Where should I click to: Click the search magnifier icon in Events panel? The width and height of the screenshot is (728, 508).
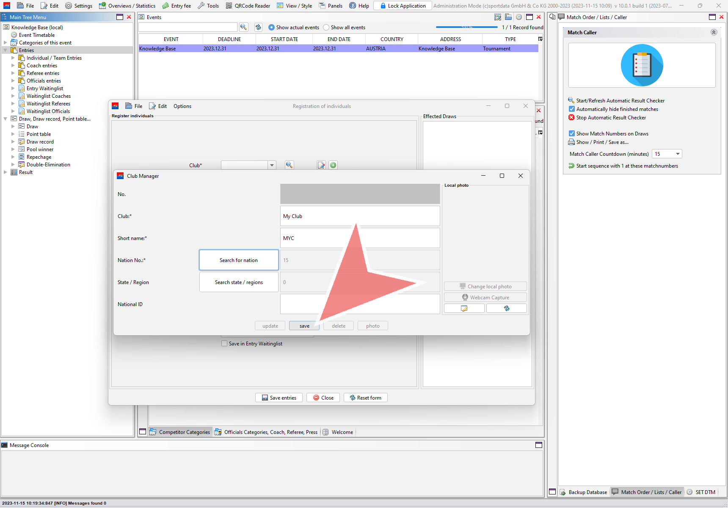tap(244, 27)
